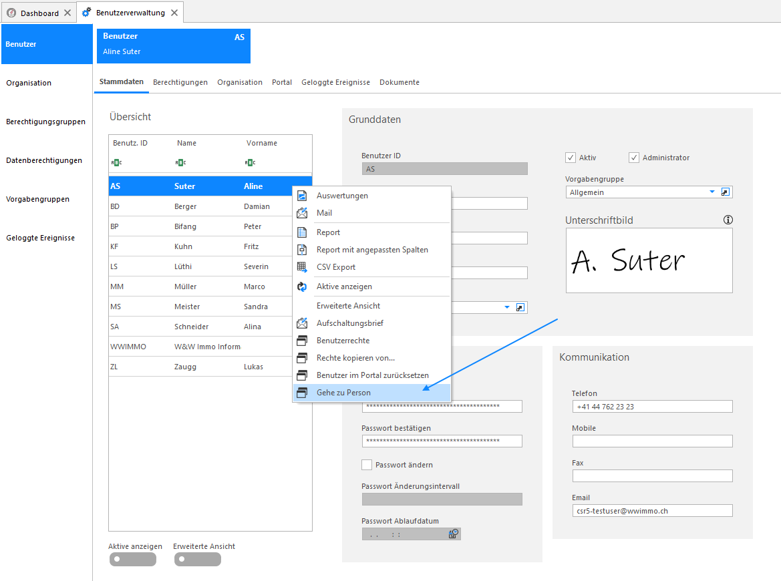Click the Mobile input field
The height and width of the screenshot is (581, 781).
(653, 441)
